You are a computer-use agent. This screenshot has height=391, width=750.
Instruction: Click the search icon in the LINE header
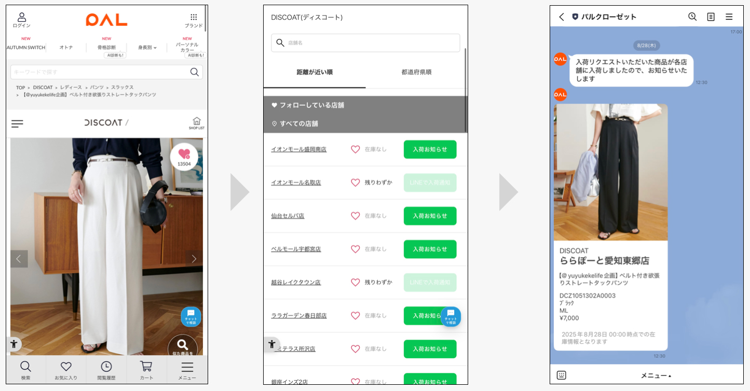pyautogui.click(x=692, y=17)
